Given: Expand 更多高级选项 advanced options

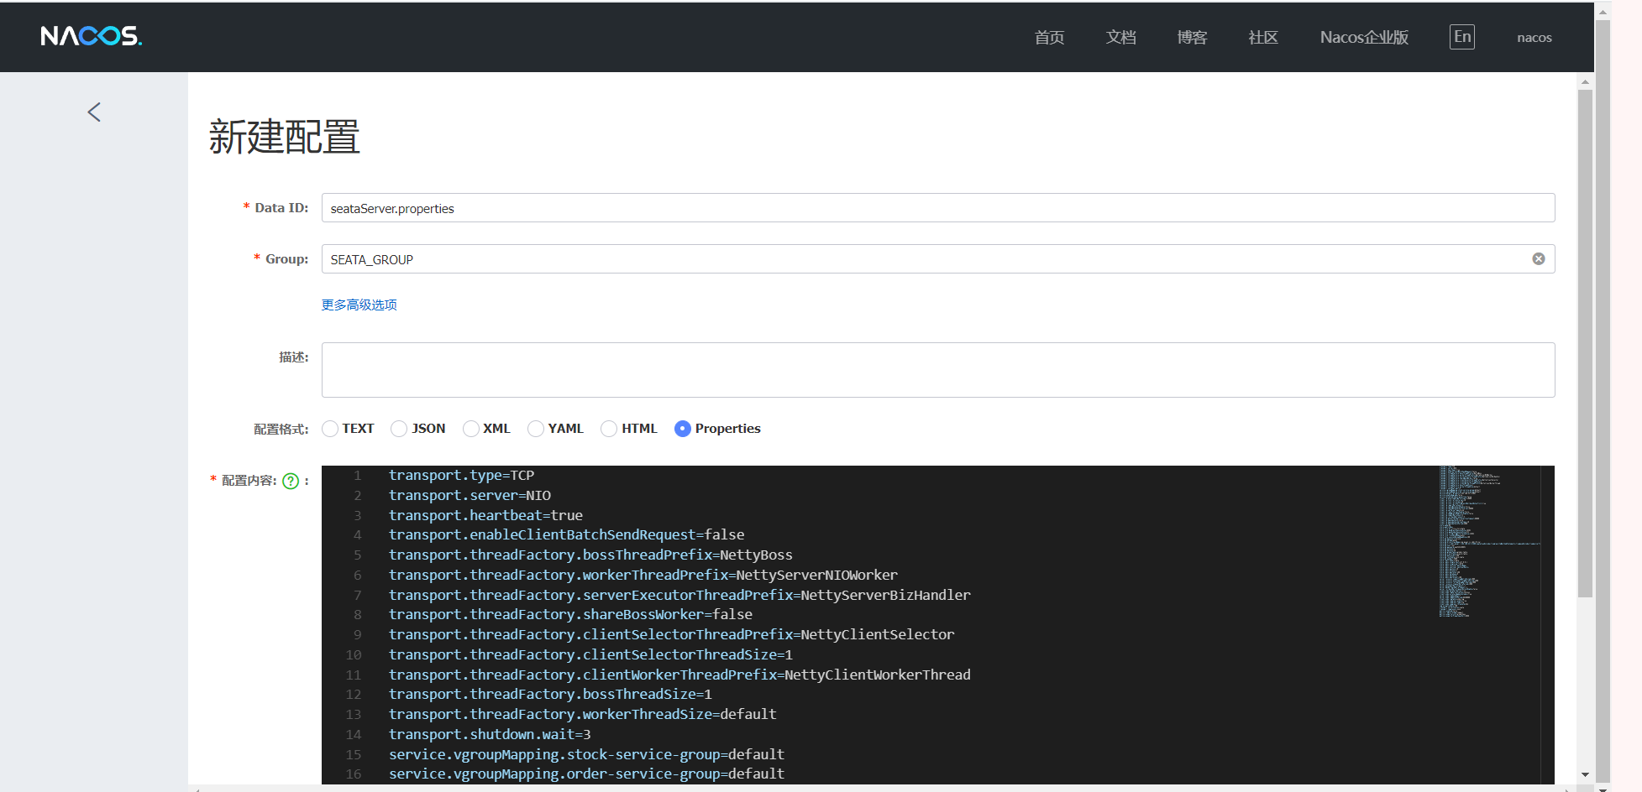Looking at the screenshot, I should (x=359, y=305).
